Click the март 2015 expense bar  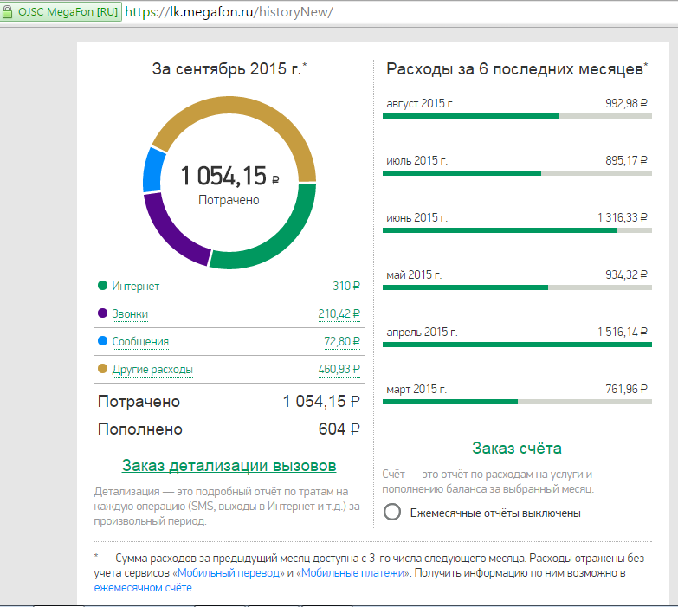[517, 402]
